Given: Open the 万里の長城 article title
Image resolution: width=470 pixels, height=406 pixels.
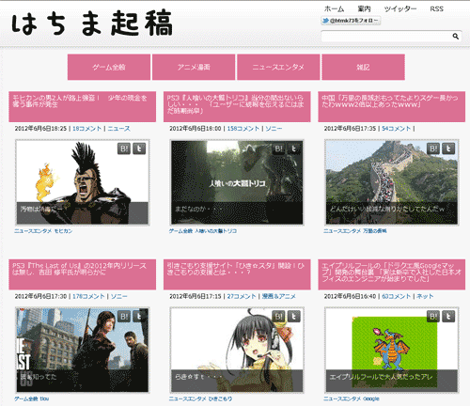Looking at the screenshot, I should click(x=390, y=101).
